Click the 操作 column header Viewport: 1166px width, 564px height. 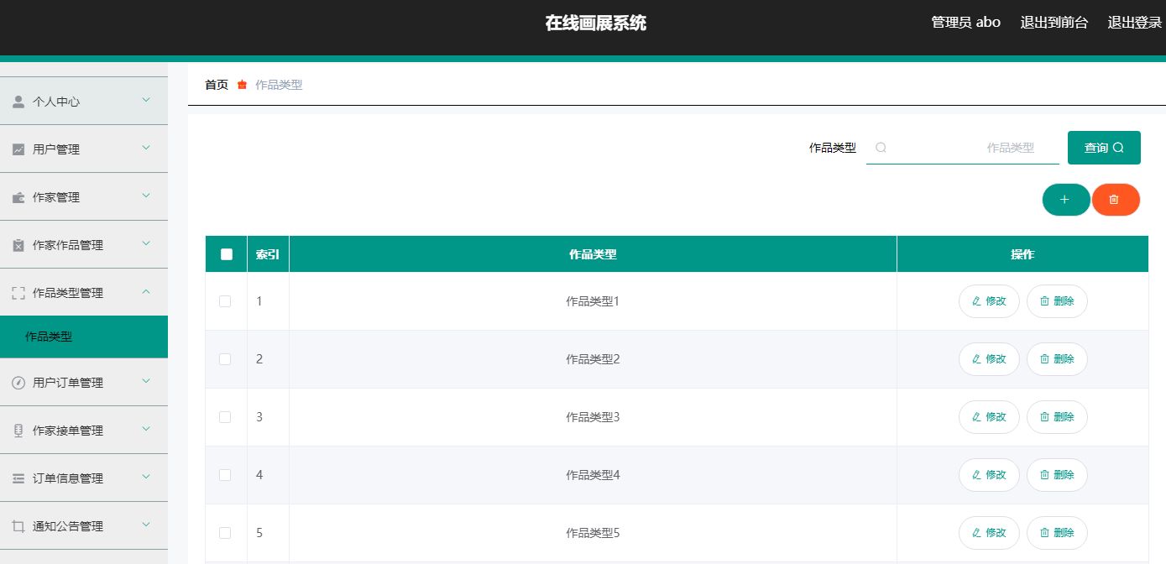[1022, 254]
